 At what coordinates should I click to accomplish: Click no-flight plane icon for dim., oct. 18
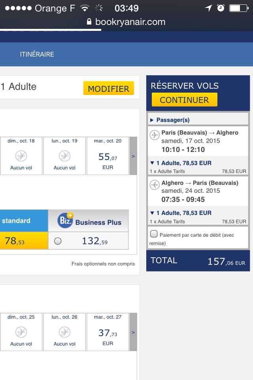(21, 156)
